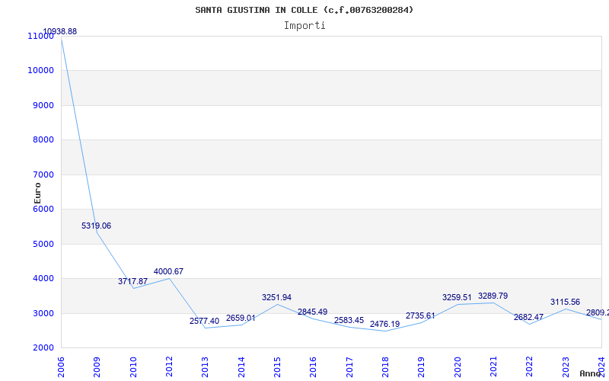Click y-axis tick 6000

point(43,210)
